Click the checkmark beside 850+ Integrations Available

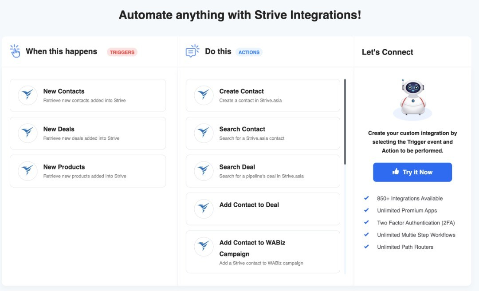pos(366,198)
